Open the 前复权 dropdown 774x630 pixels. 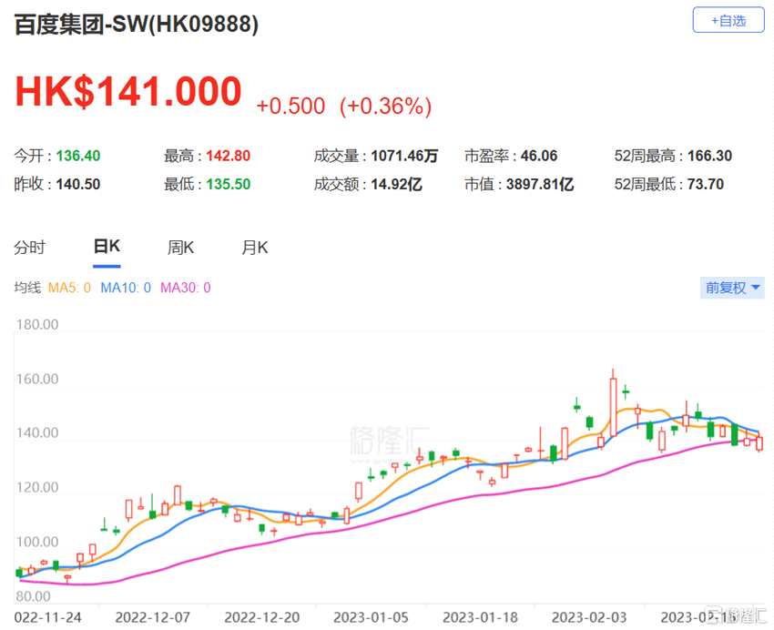coord(732,287)
